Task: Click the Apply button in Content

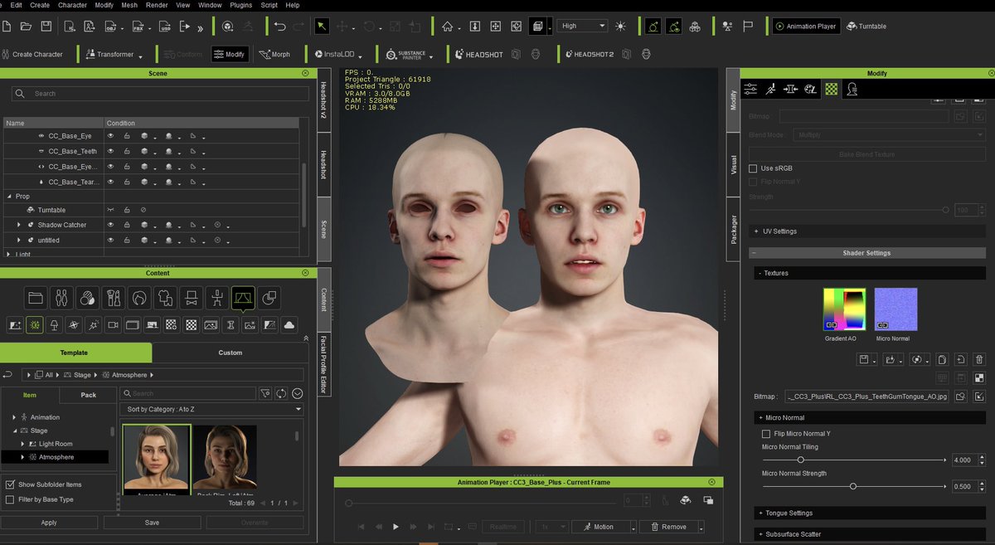Action: point(49,523)
